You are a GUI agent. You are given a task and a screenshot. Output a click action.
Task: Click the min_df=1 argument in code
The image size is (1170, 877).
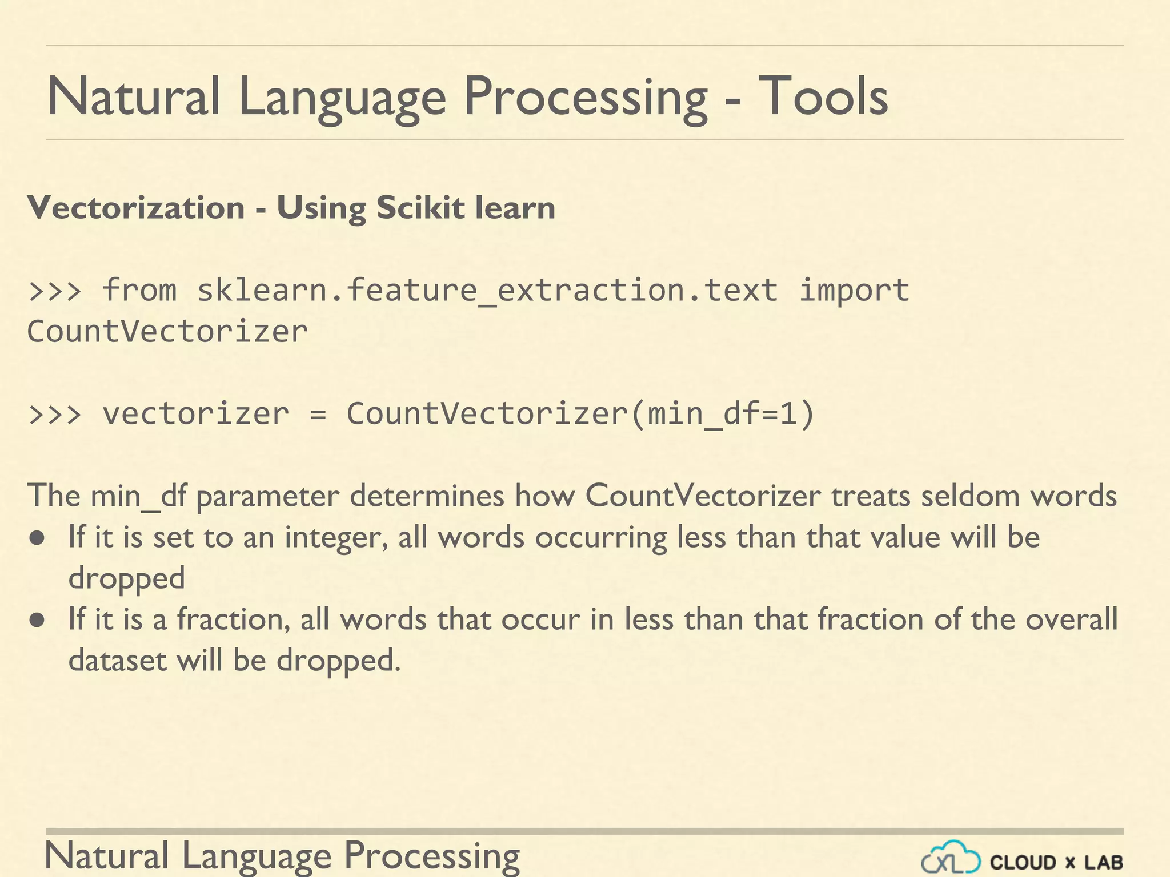pyautogui.click(x=722, y=414)
